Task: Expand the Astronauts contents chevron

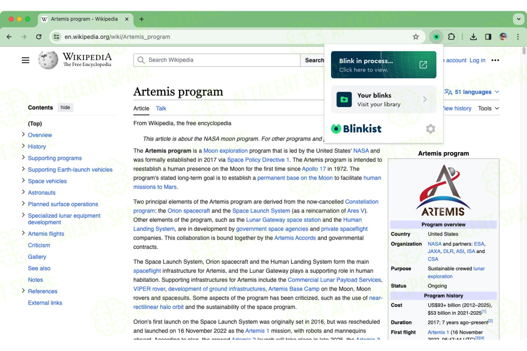Action: click(23, 192)
